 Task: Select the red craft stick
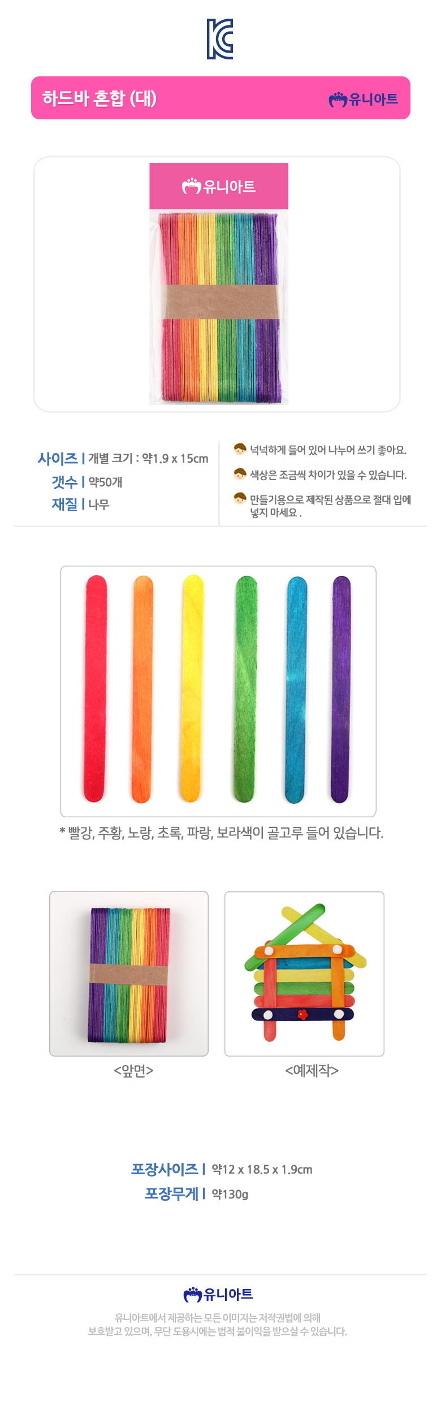point(95,688)
